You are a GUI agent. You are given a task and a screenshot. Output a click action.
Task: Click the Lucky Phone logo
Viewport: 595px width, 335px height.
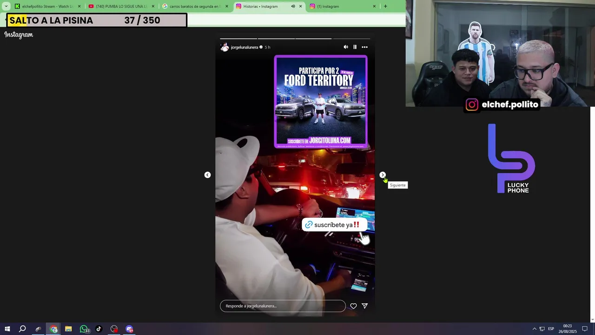click(511, 159)
